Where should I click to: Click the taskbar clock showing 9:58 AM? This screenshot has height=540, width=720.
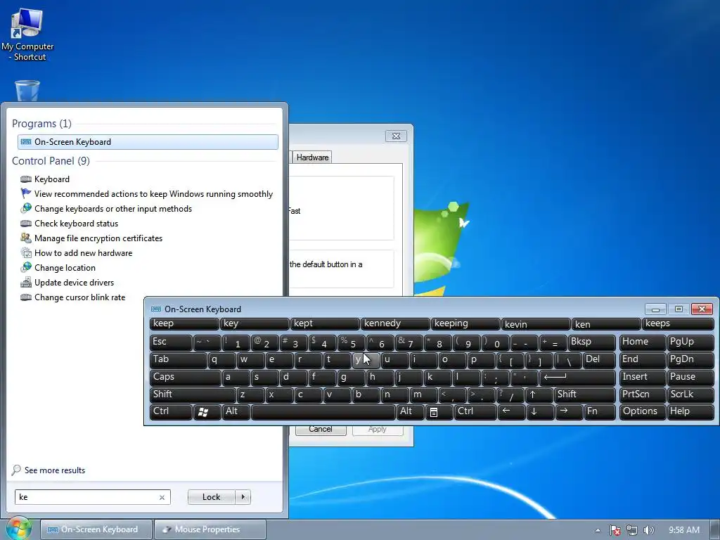click(683, 530)
